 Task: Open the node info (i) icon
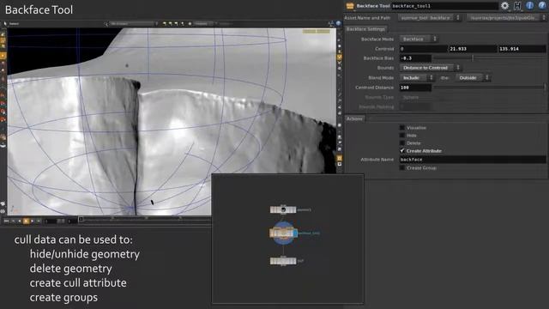[530, 6]
